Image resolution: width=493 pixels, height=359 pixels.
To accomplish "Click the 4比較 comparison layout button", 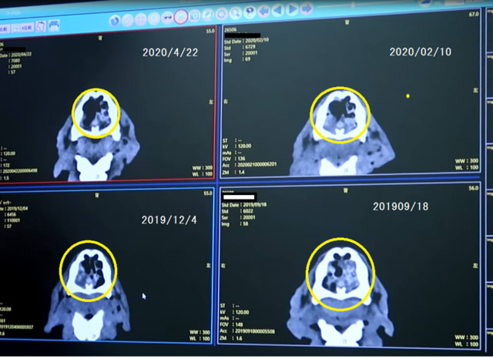I will click(23, 28).
